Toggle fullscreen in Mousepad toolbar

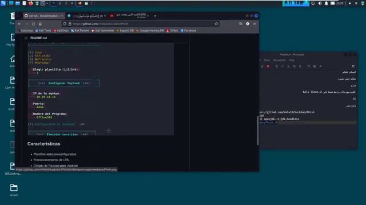(x=353, y=66)
